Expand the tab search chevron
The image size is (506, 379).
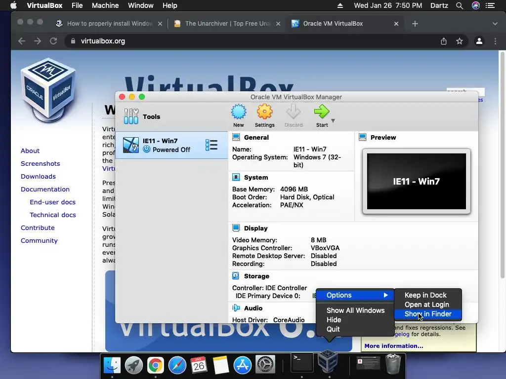point(495,24)
